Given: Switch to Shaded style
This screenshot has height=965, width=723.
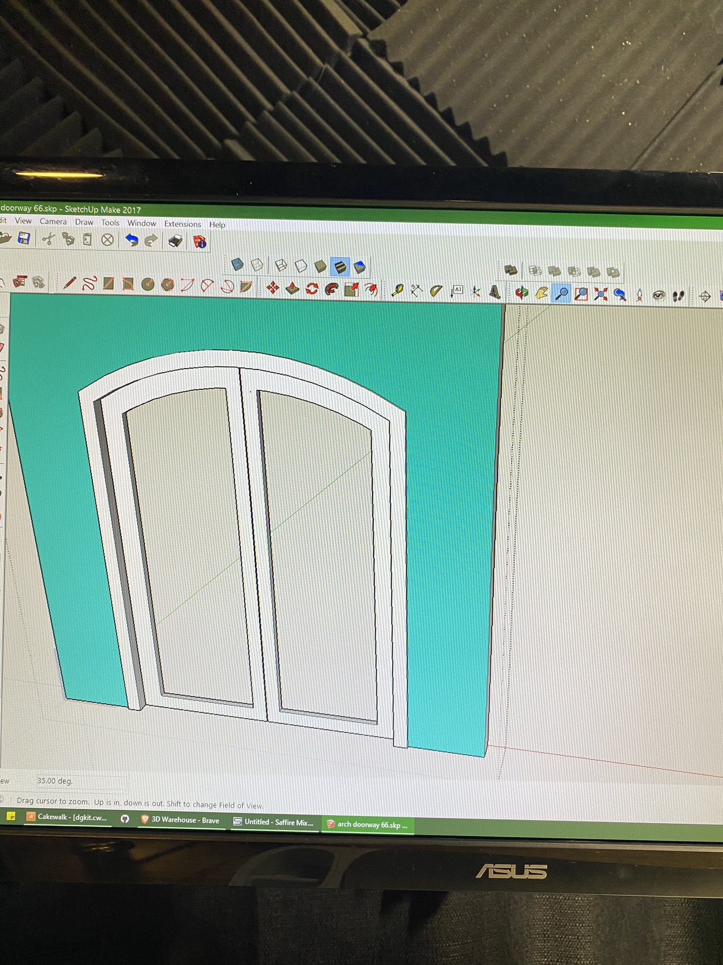Looking at the screenshot, I should pyautogui.click(x=321, y=267).
